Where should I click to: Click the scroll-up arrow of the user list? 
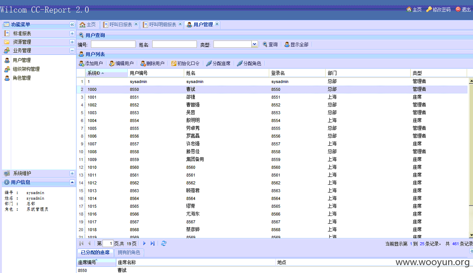pyautogui.click(x=471, y=81)
